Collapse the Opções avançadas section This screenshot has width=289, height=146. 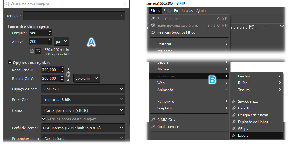pyautogui.click(x=10, y=63)
